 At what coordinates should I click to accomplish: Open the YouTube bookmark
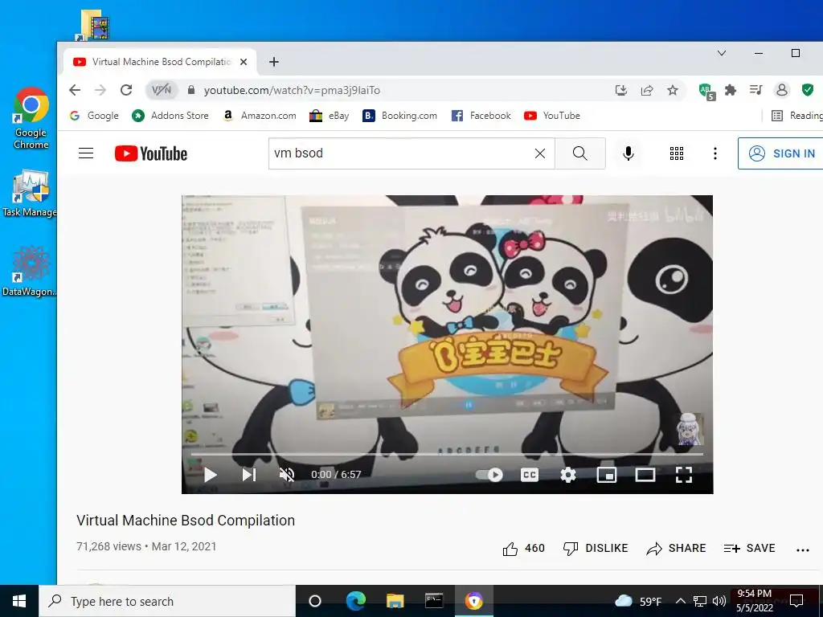[x=551, y=116]
